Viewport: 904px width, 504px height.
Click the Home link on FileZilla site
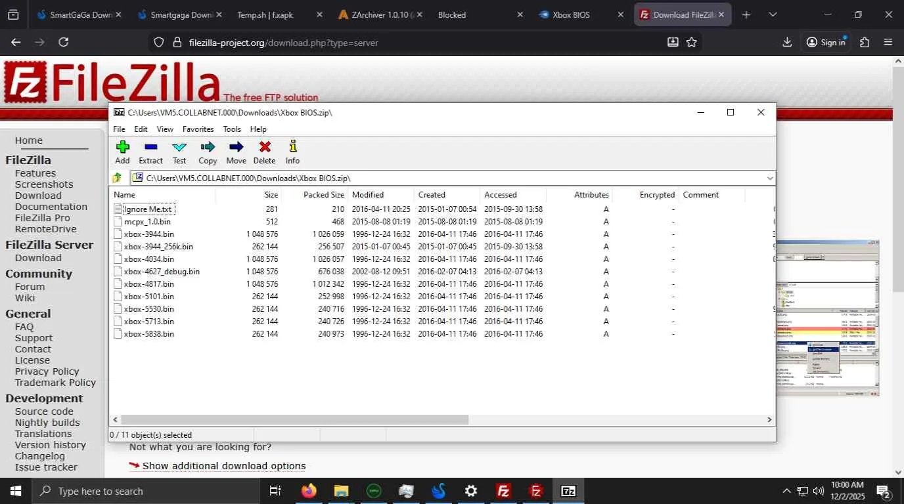click(29, 140)
